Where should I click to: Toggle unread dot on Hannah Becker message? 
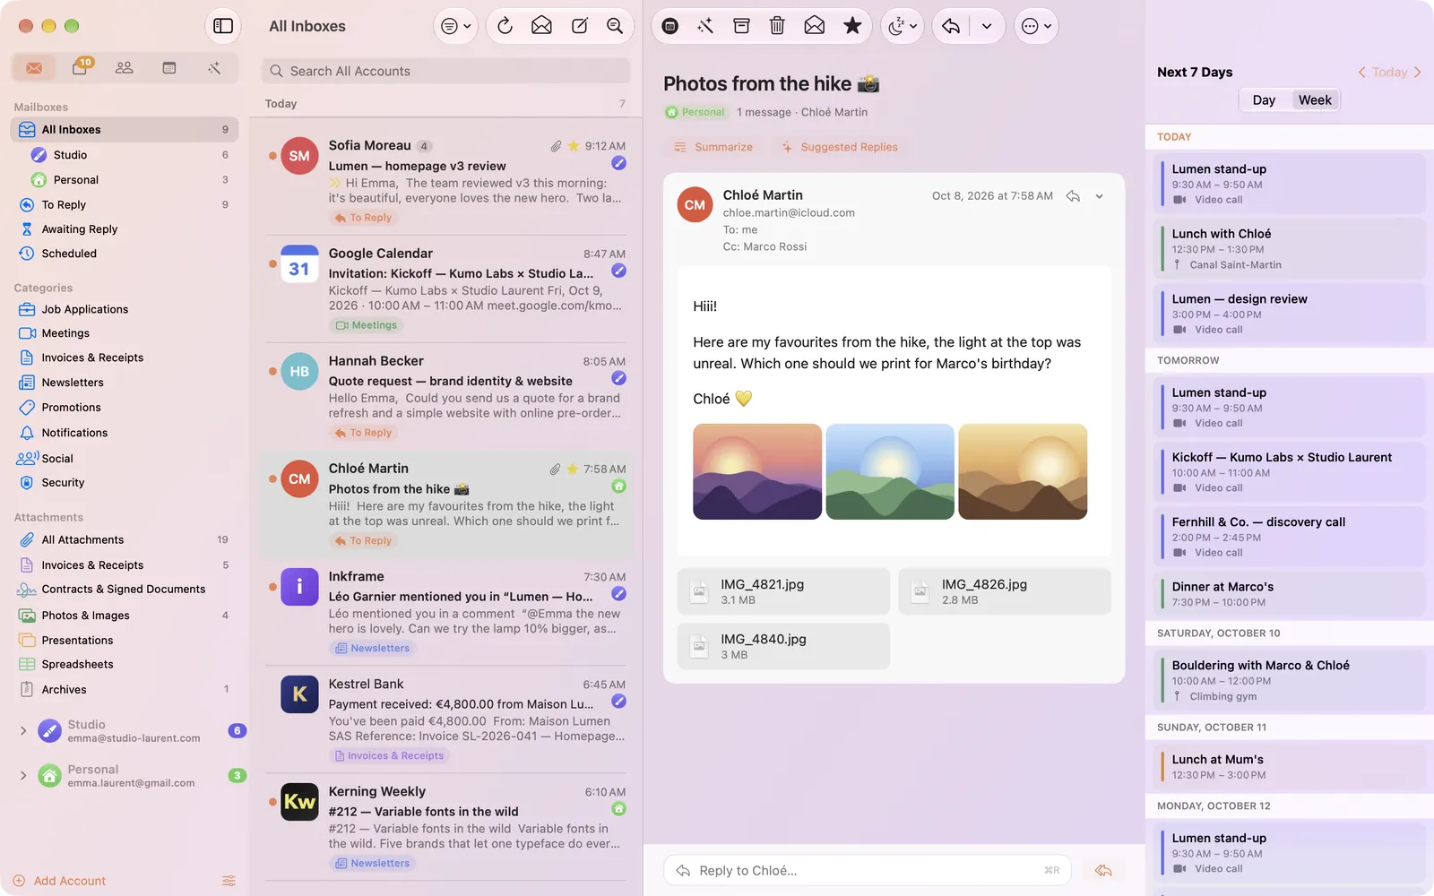pyautogui.click(x=272, y=371)
